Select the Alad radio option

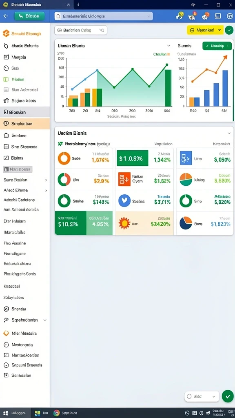click(x=189, y=396)
